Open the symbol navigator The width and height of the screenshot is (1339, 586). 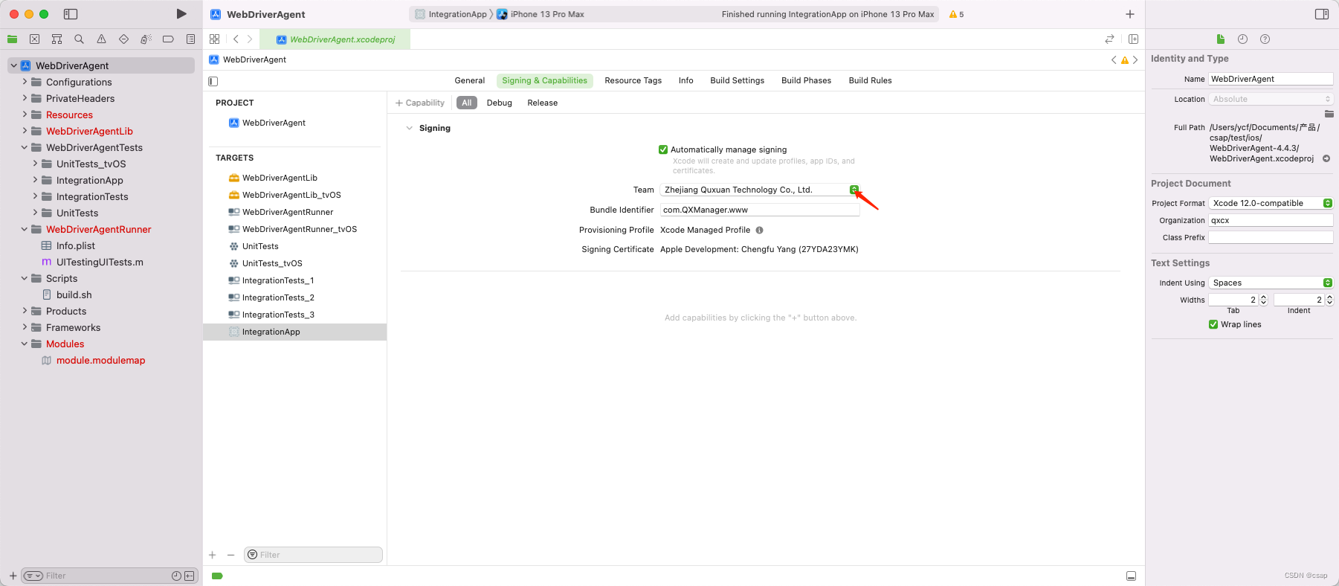click(57, 39)
